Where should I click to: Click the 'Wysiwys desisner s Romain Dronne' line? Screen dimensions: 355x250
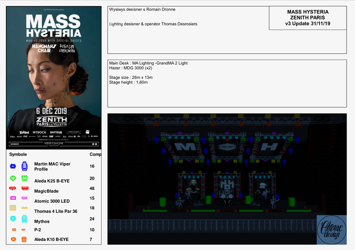[x=142, y=10]
